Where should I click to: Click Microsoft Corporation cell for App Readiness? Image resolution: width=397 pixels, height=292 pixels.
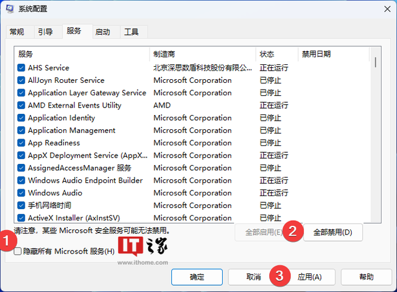(192, 143)
